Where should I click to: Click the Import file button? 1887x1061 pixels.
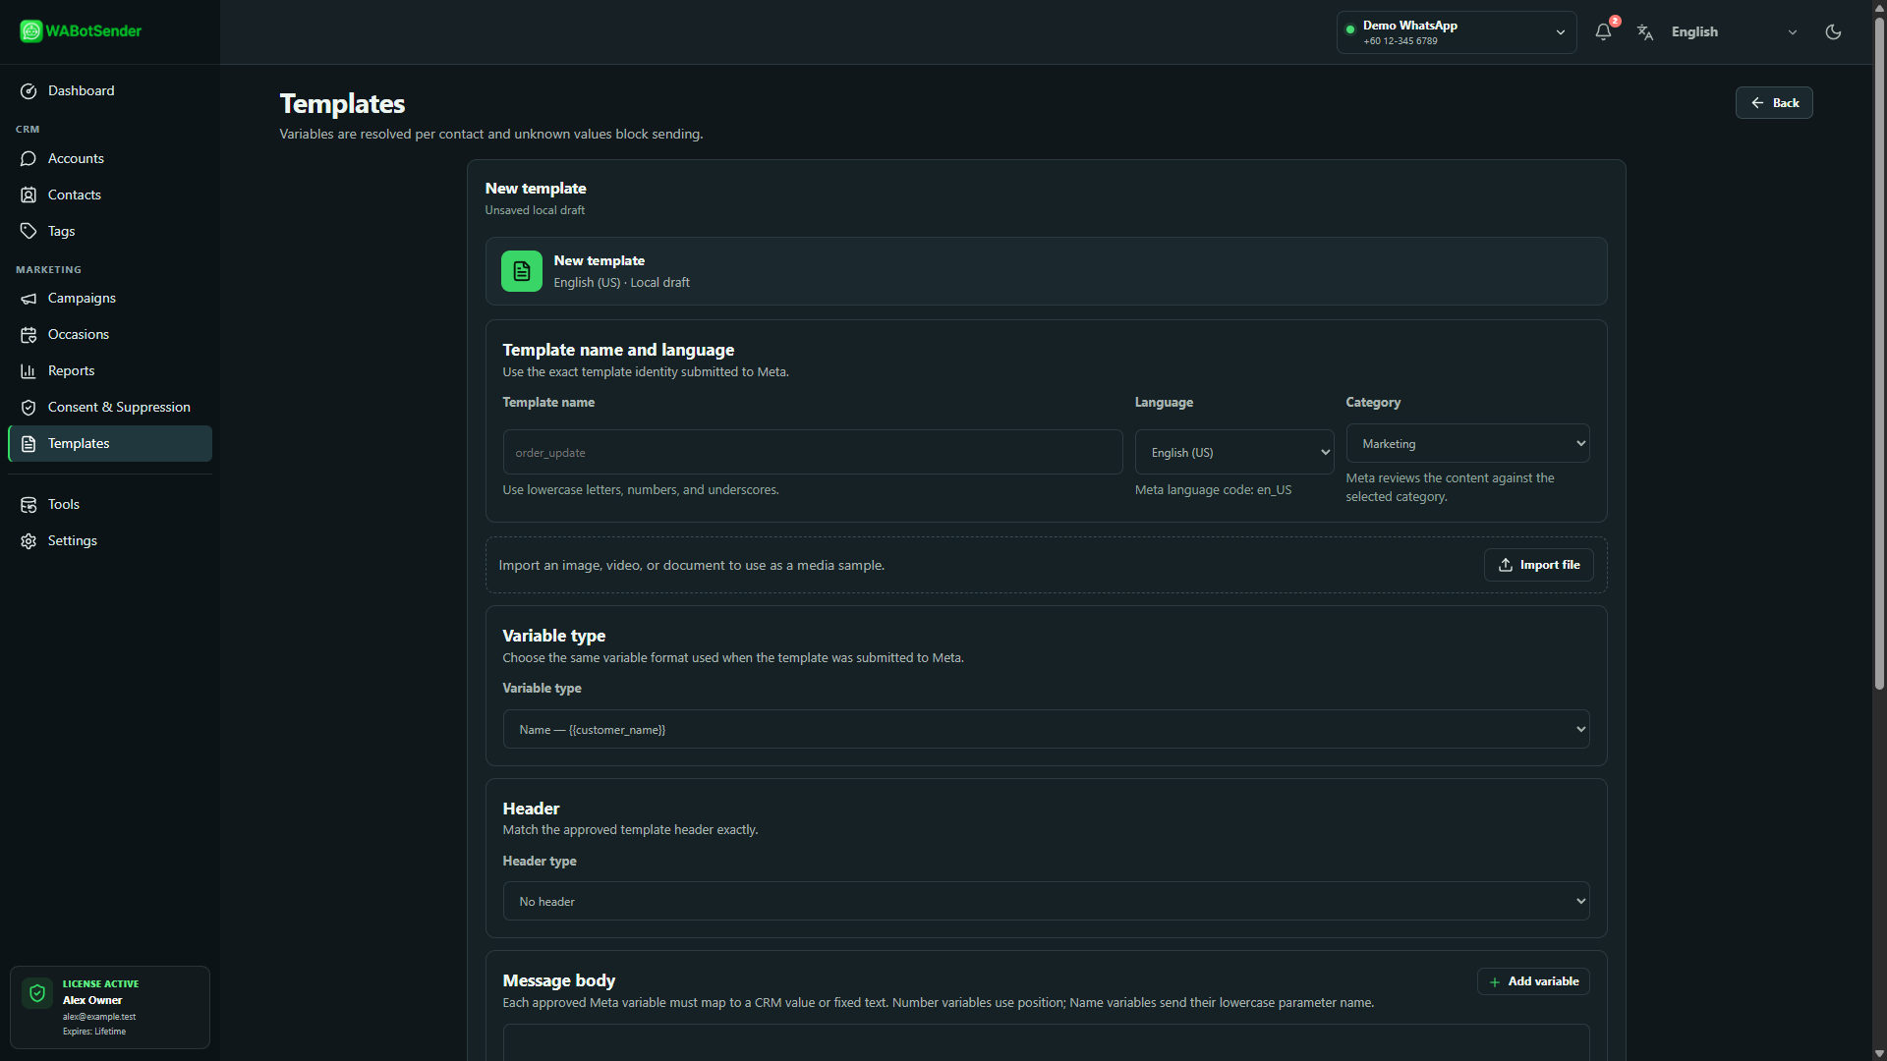click(x=1538, y=565)
